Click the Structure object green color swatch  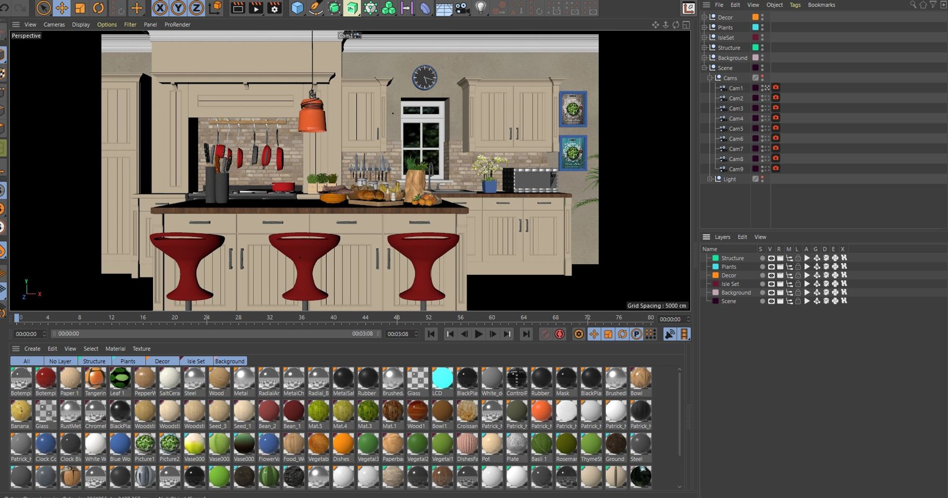(755, 47)
